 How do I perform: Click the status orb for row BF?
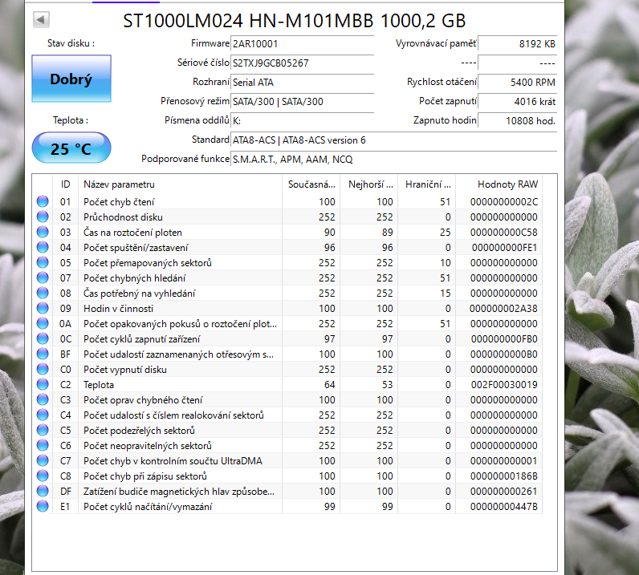click(x=43, y=354)
